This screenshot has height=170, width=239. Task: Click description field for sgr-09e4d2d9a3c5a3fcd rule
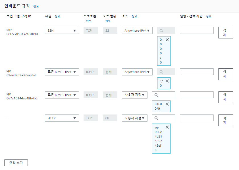tap(197, 72)
